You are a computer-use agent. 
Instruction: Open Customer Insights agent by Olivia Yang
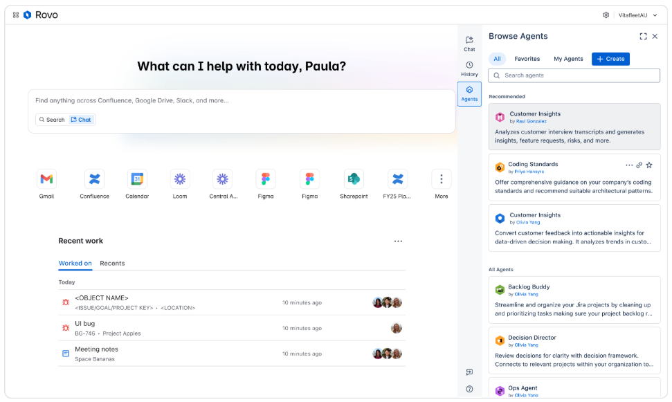pos(574,228)
